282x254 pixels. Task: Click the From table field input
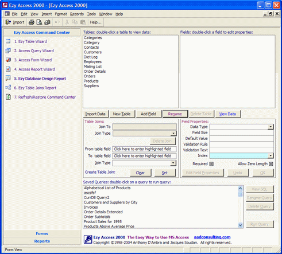pos(144,149)
